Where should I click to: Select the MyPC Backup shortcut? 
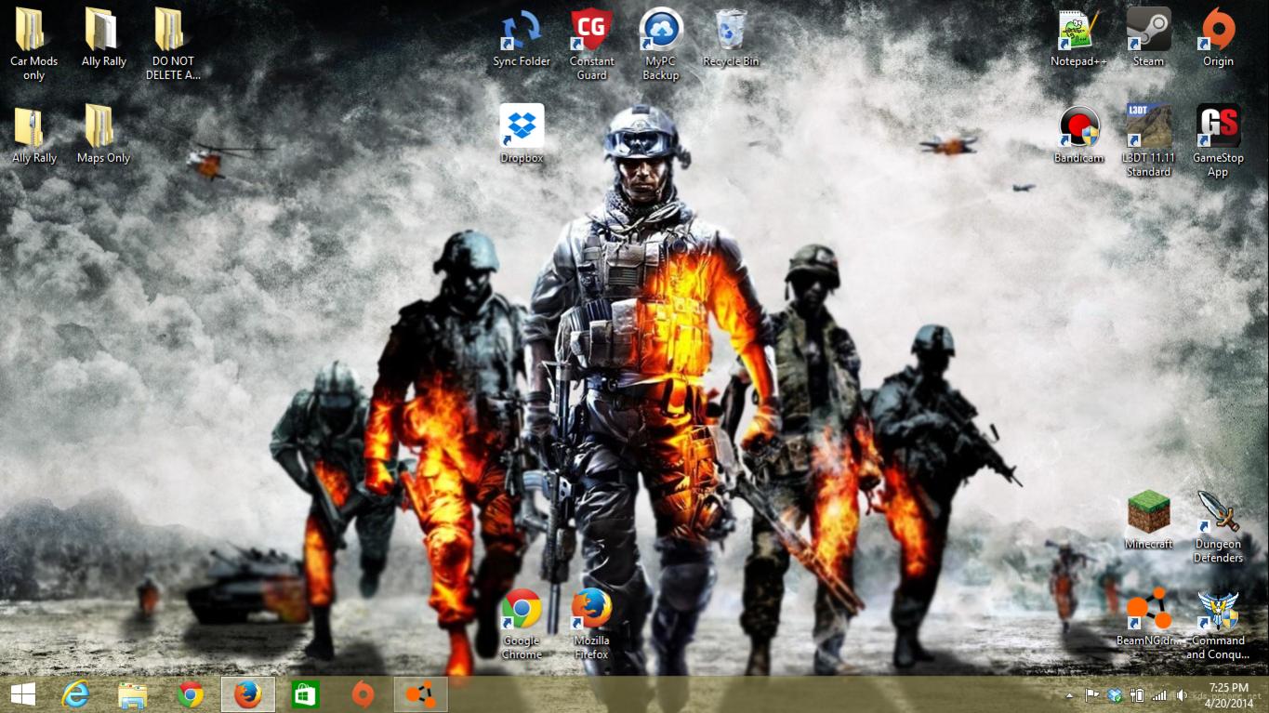[661, 44]
